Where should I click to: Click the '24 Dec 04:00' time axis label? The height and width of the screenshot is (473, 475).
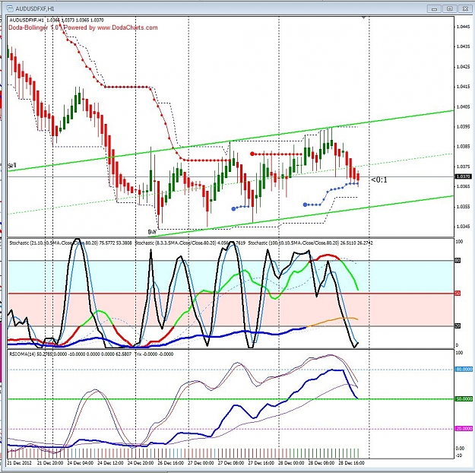pyautogui.click(x=81, y=463)
